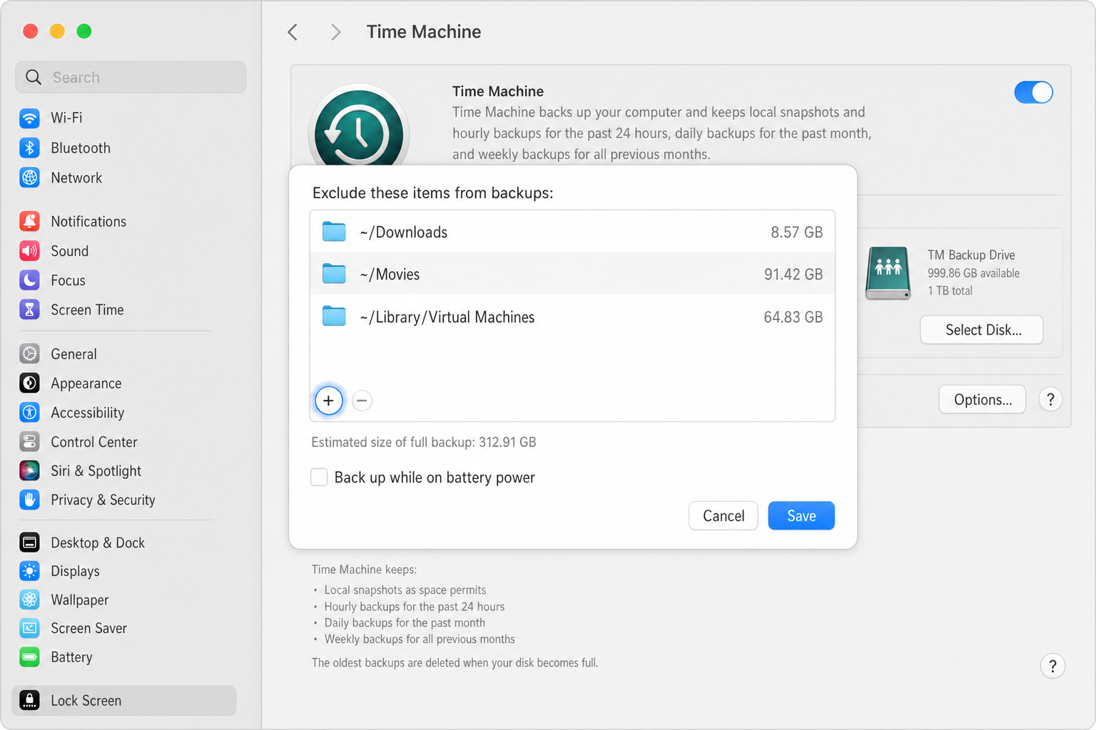Viewport: 1096px width, 730px height.
Task: Click the 91.42 GB size value
Action: pos(793,274)
